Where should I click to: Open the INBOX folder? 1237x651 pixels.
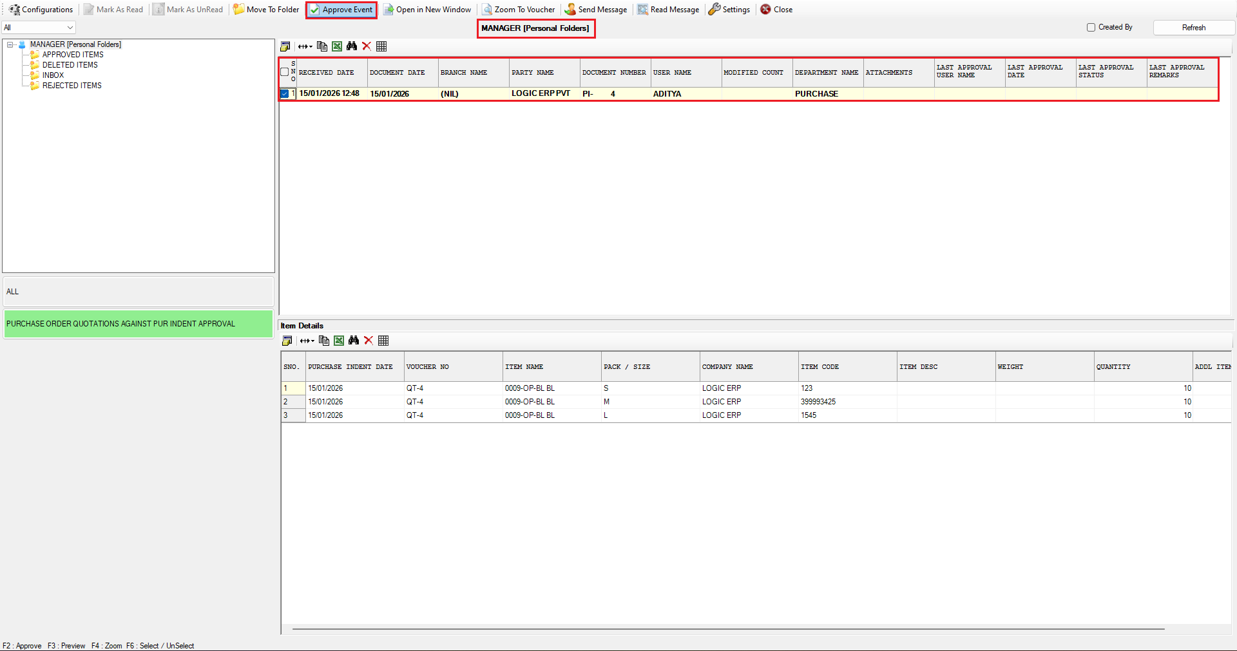pos(53,75)
